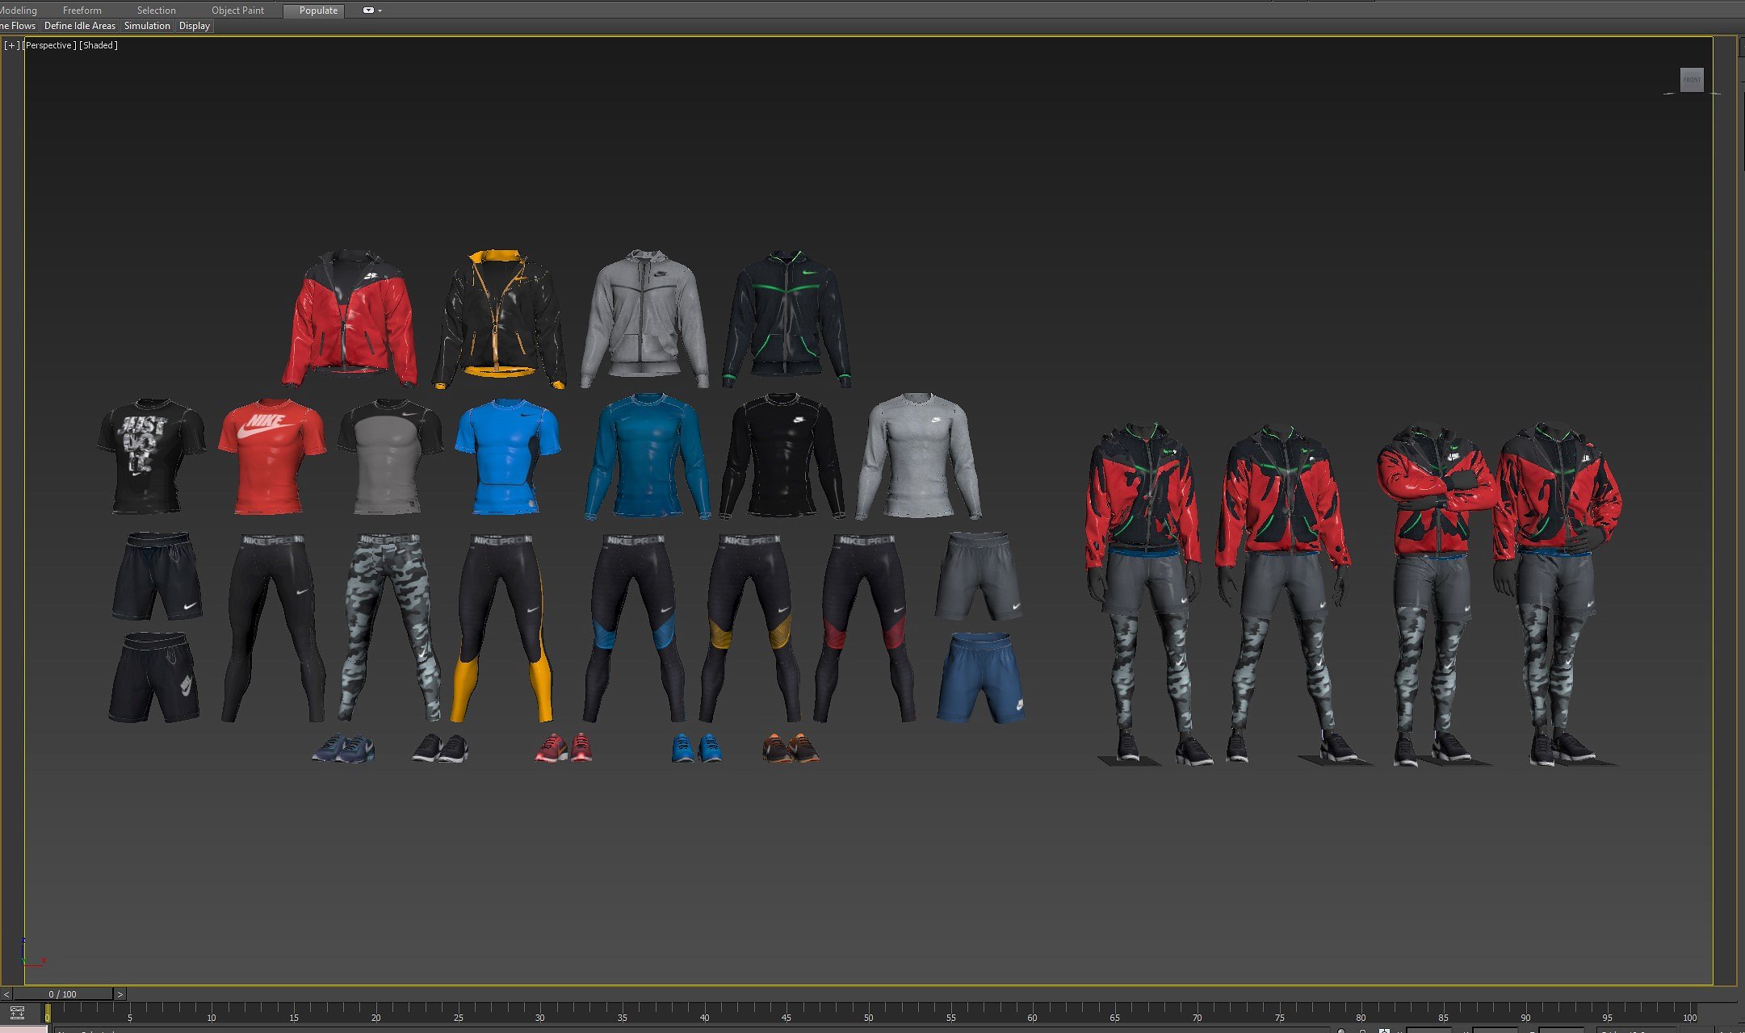Screen dimensions: 1745x1033
Task: Select the Selection ribbon tab
Action: [156, 10]
